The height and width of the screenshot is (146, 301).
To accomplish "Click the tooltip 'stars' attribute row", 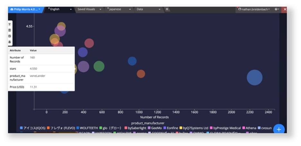I will coord(41,69).
